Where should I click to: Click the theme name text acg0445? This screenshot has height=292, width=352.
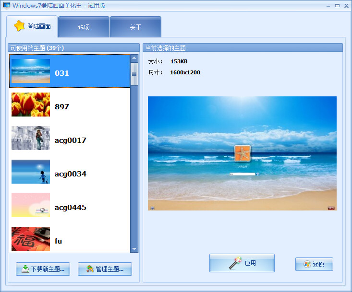[71, 208]
